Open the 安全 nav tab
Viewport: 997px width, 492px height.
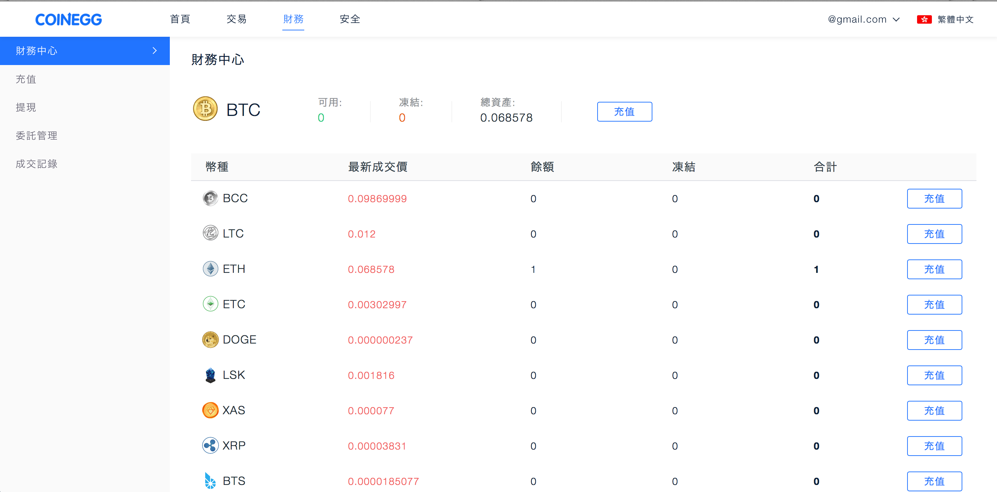pyautogui.click(x=350, y=19)
